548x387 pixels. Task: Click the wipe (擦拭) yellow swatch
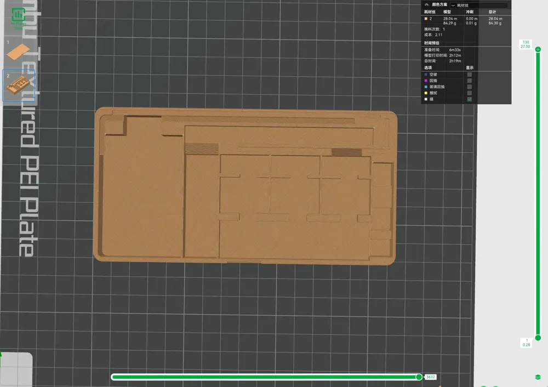425,93
